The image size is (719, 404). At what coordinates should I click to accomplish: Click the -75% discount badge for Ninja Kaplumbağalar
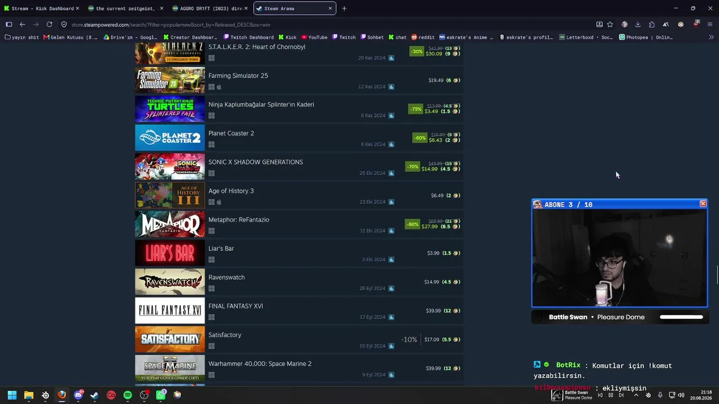point(416,109)
